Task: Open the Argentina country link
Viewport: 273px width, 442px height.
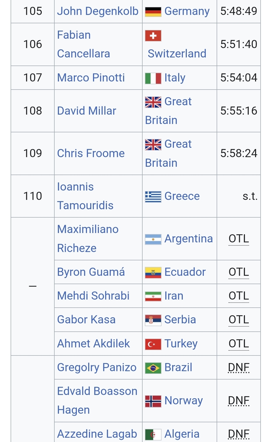Action: click(x=188, y=239)
